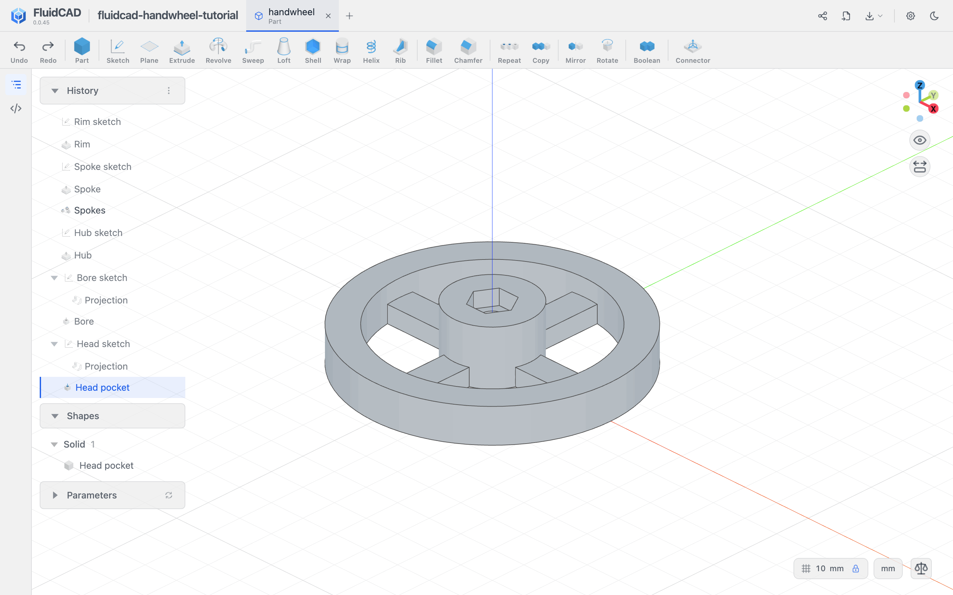Viewport: 953px width, 595px height.
Task: Click the X axis on orientation gizmo
Action: (933, 109)
